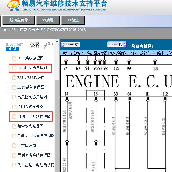172x172 pixels.
Task: Click pin number 100 on the diagram
Action: pyautogui.click(x=156, y=69)
